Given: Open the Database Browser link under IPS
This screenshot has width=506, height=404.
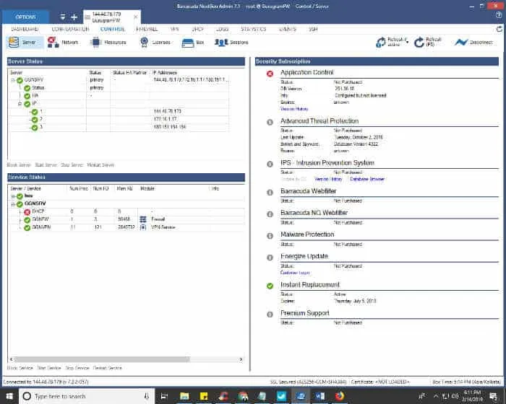Looking at the screenshot, I should 367,179.
